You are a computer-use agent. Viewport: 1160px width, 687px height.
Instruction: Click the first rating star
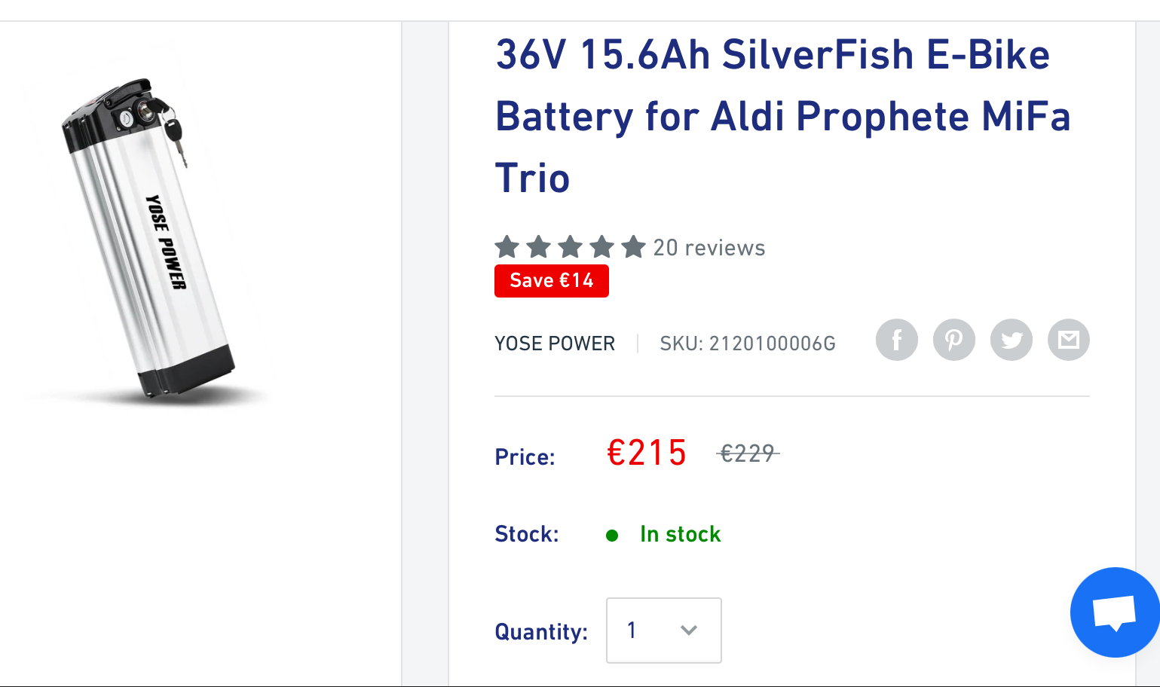pos(507,247)
